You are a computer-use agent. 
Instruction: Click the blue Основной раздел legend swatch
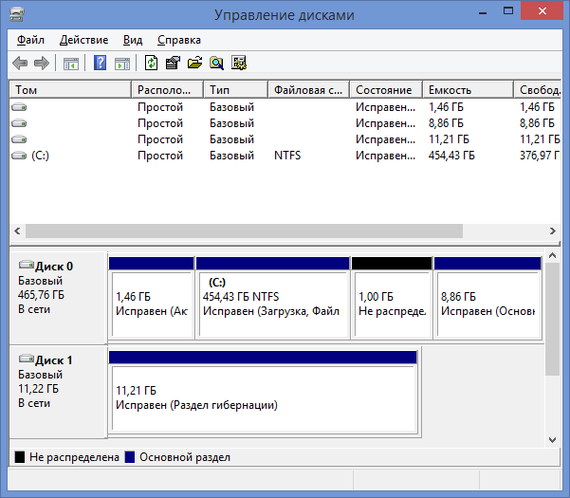(x=130, y=457)
